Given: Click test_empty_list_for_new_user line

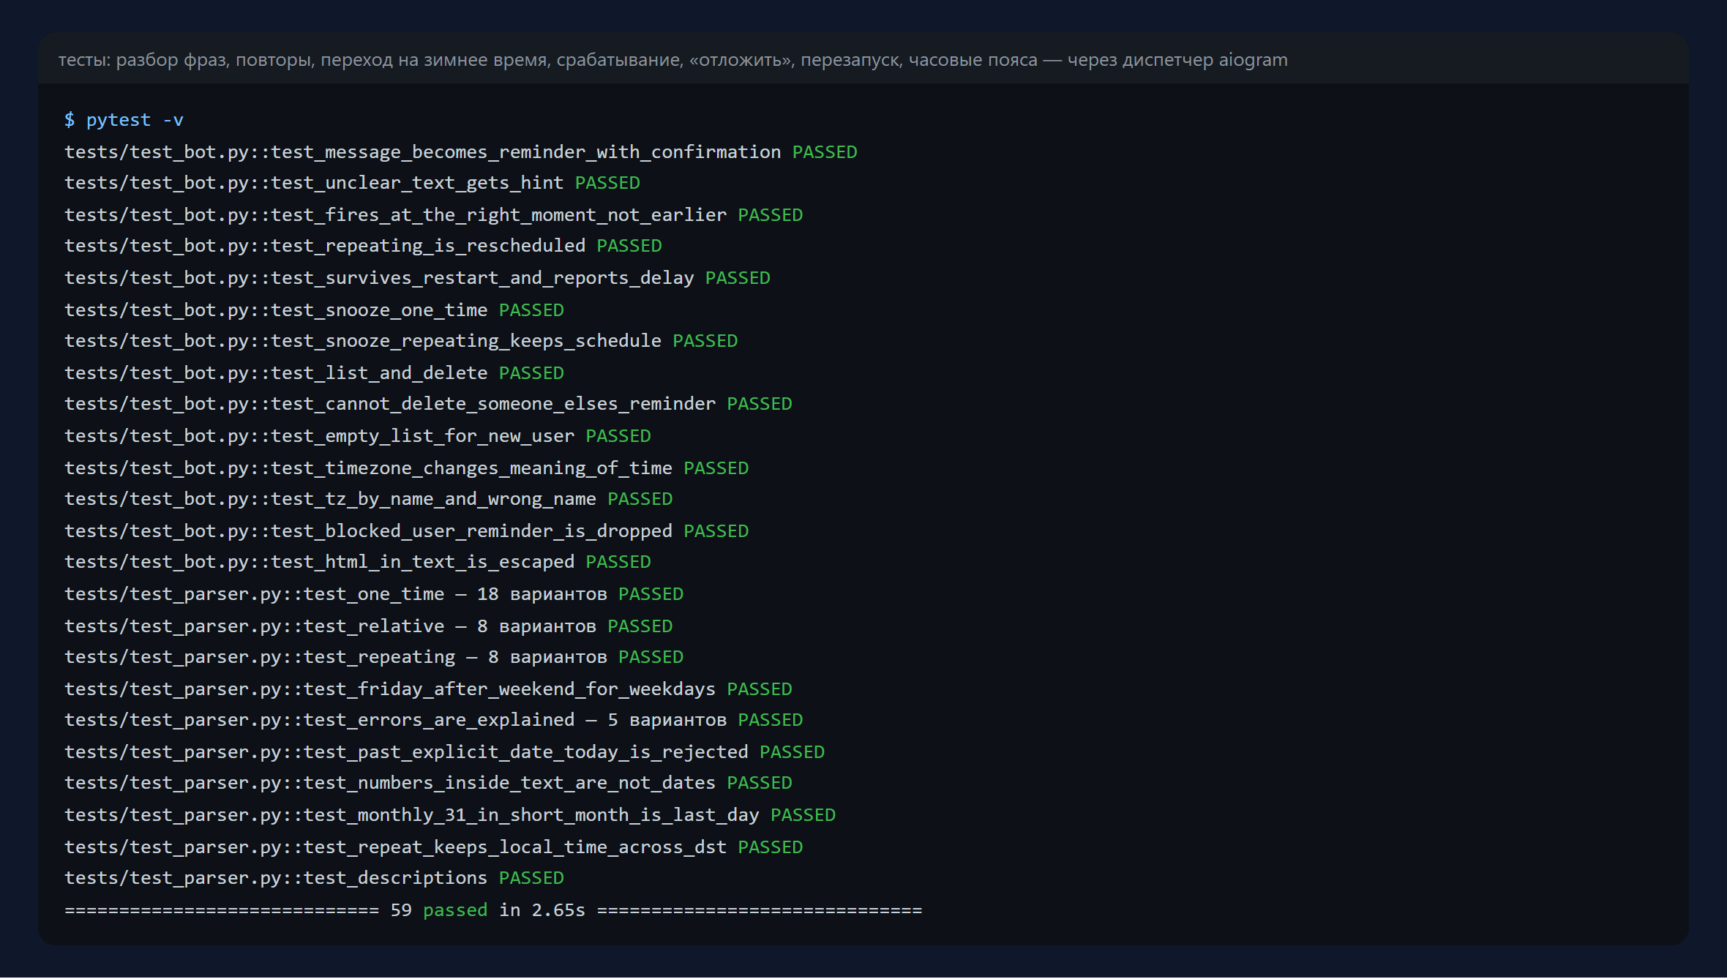Looking at the screenshot, I should click(358, 436).
